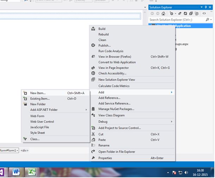Click the magnifier search icon in Solution Explorer
The image size is (215, 178).
207,20
